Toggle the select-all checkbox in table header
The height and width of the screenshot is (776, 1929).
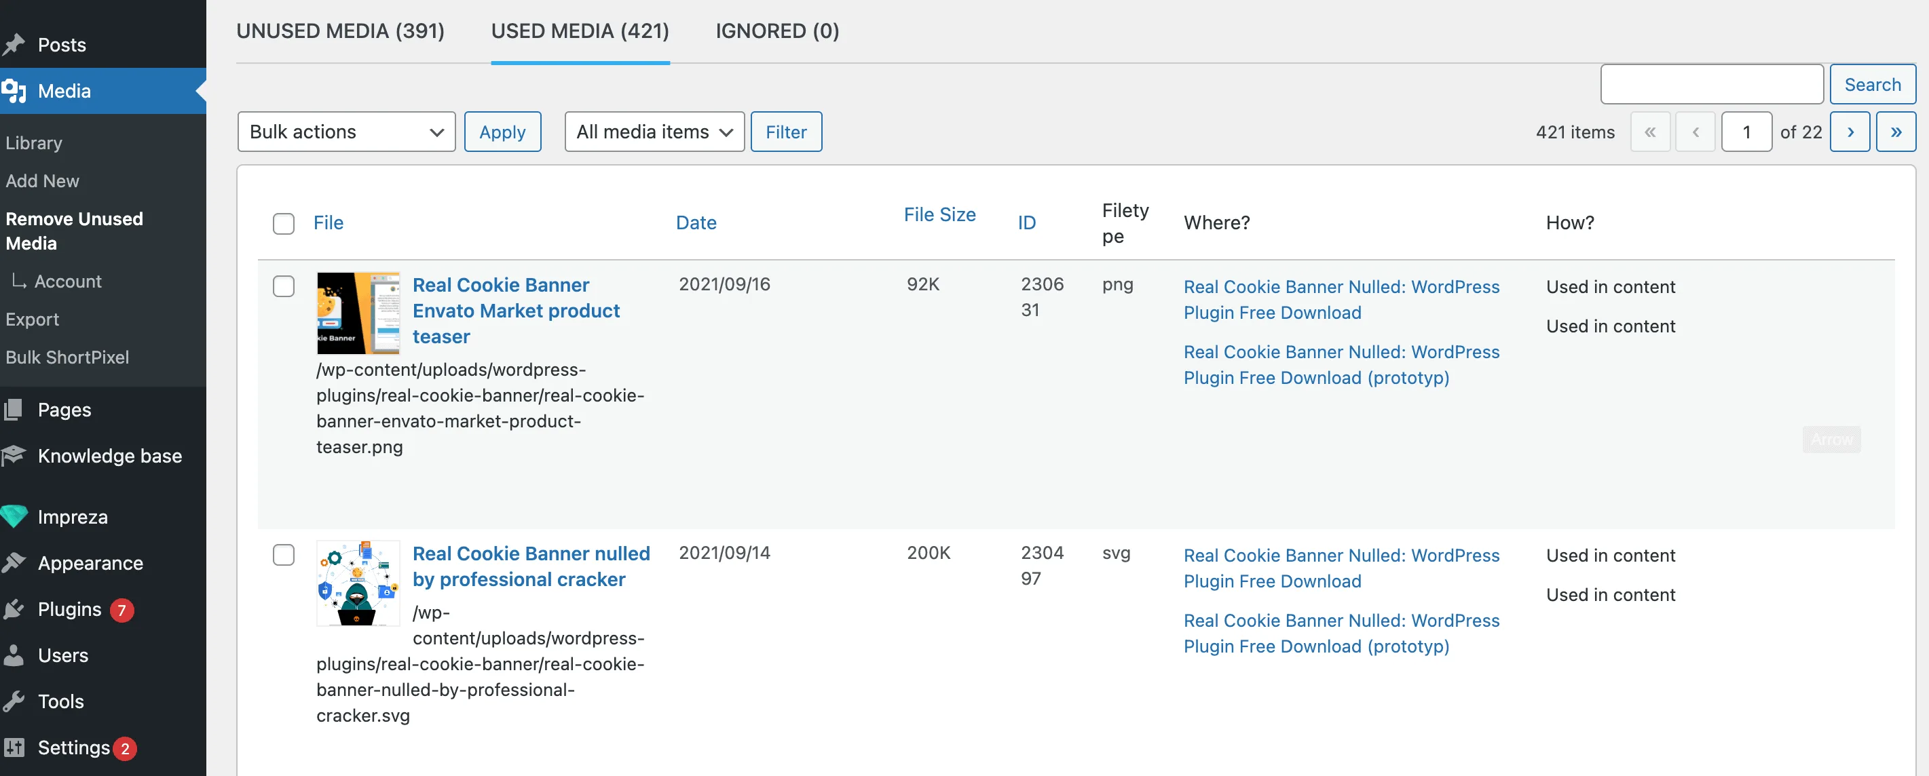[283, 223]
